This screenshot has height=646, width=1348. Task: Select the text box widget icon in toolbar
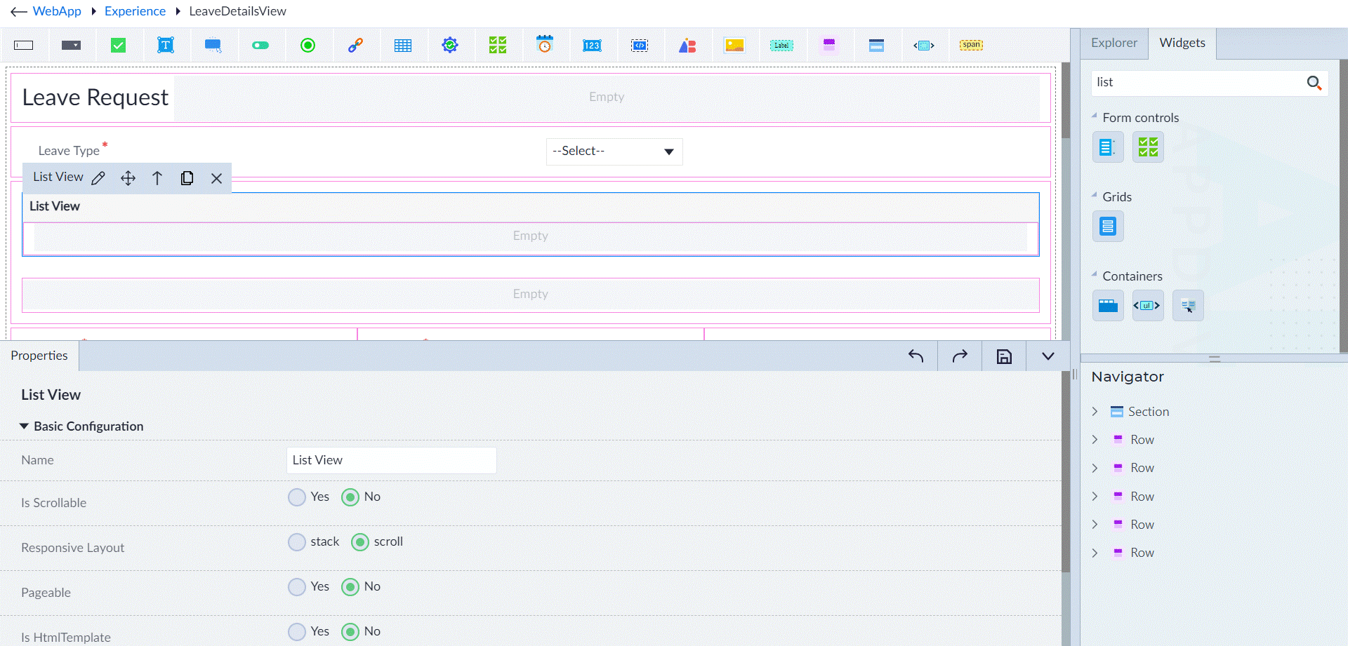point(24,46)
